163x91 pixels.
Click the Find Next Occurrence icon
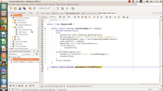tap(82, 17)
